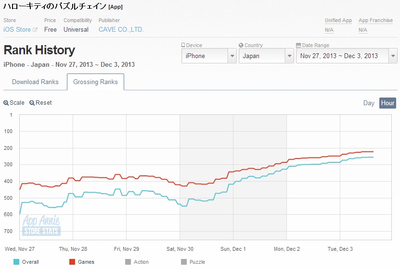Click the Tue, Dec 3 axis label

[x=340, y=249]
